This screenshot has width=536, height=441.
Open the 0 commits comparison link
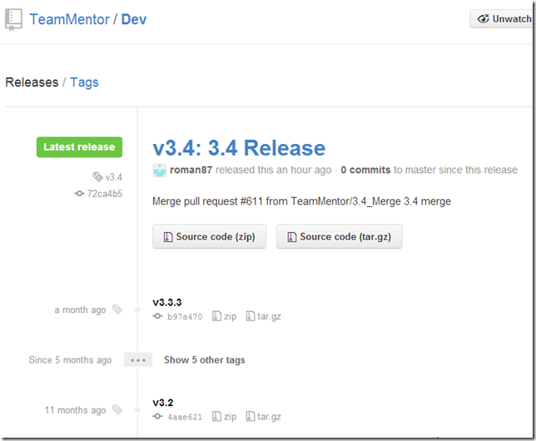(x=365, y=170)
